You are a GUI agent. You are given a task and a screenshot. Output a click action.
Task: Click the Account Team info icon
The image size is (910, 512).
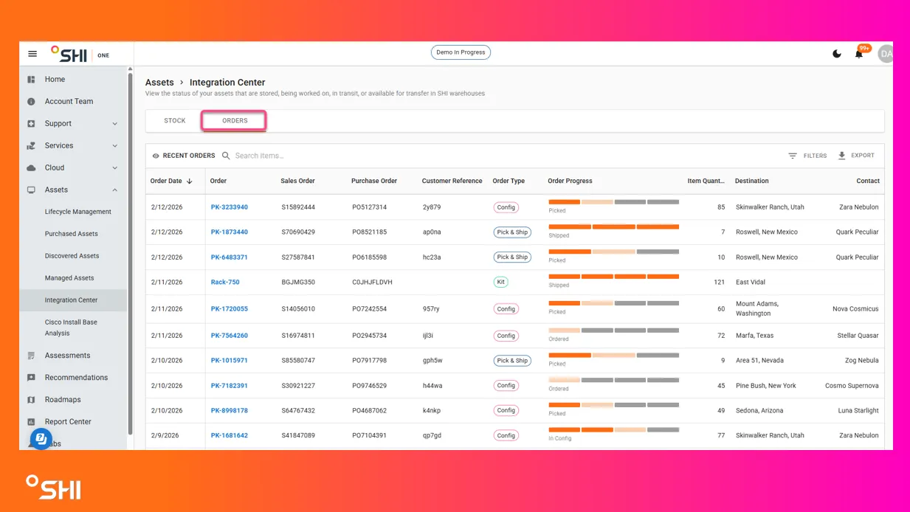click(x=31, y=102)
